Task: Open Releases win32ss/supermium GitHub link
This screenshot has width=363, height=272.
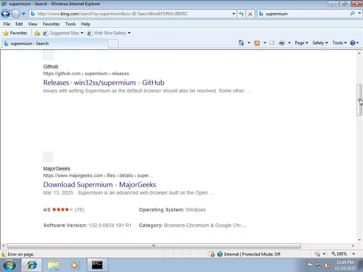Action: [x=104, y=83]
